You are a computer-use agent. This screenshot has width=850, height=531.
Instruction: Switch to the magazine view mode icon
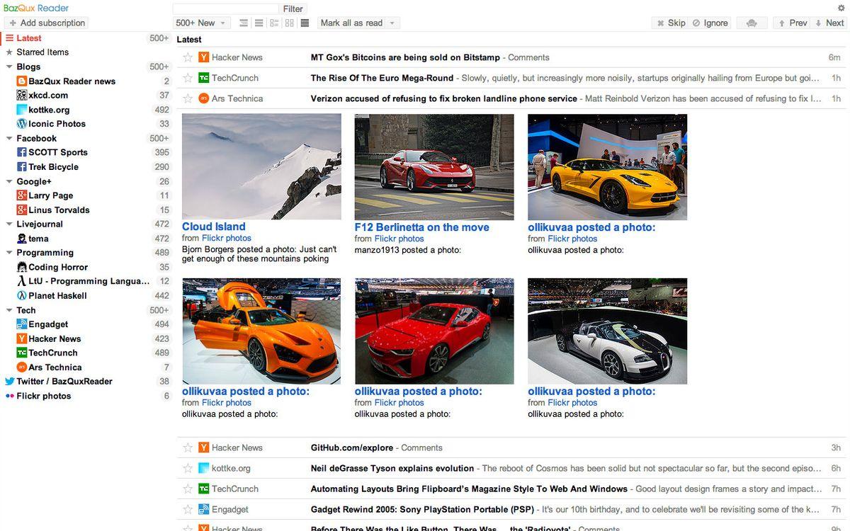(274, 23)
